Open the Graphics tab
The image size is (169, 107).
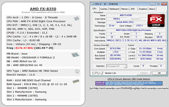point(143,9)
